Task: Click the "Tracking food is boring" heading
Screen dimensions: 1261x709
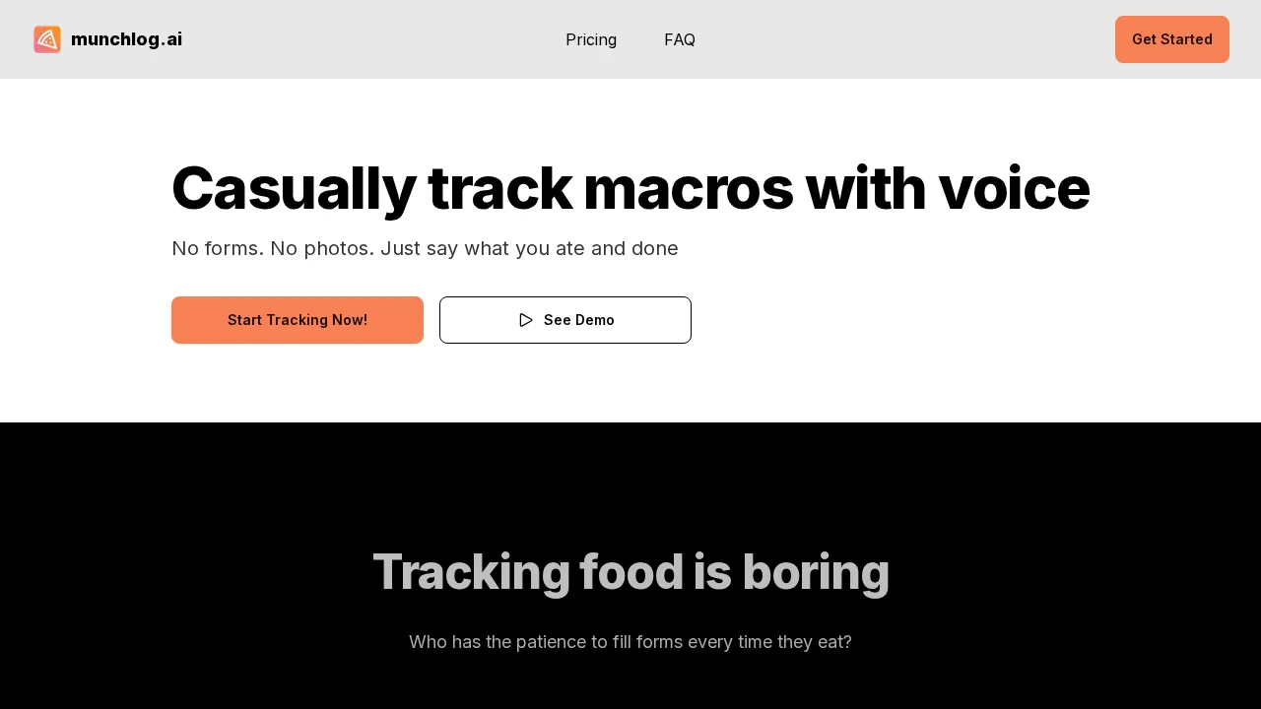Action: tap(630, 572)
